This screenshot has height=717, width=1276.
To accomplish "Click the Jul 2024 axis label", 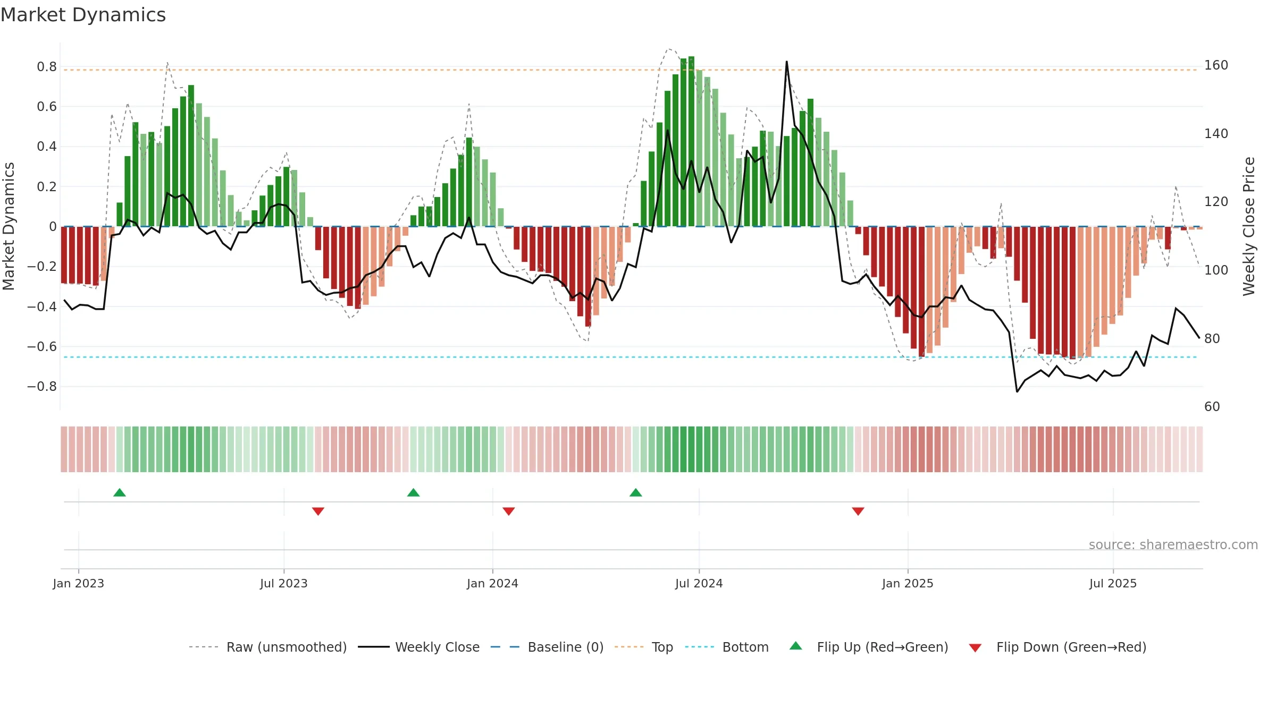I will coord(699,583).
